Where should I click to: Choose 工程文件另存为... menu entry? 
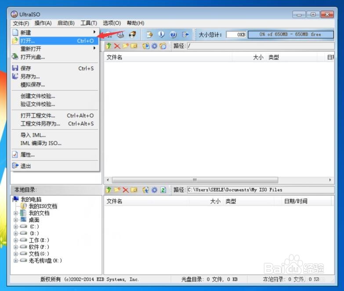click(x=55, y=124)
